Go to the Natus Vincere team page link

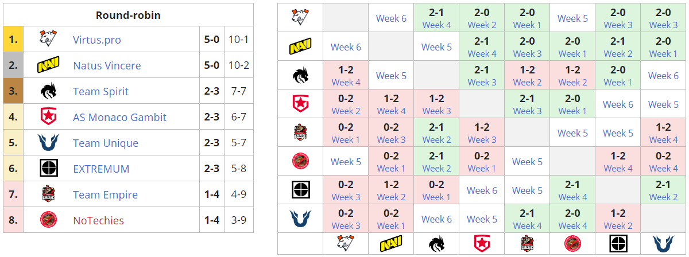point(107,66)
